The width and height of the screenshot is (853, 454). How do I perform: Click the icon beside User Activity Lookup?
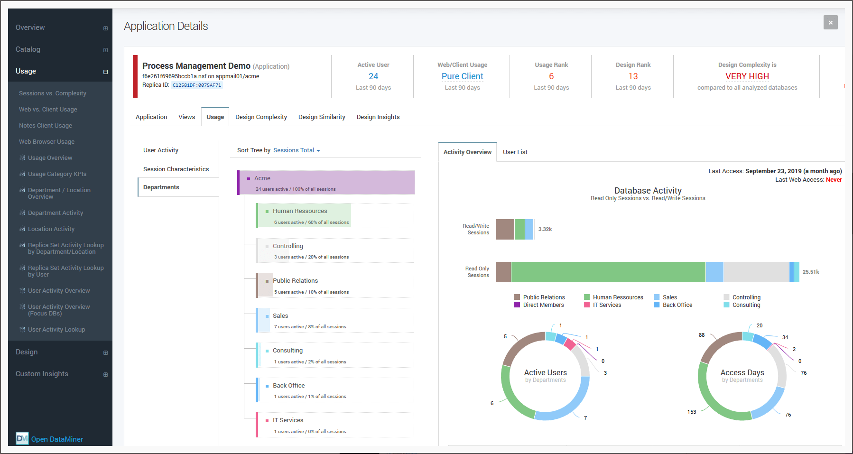click(x=22, y=329)
